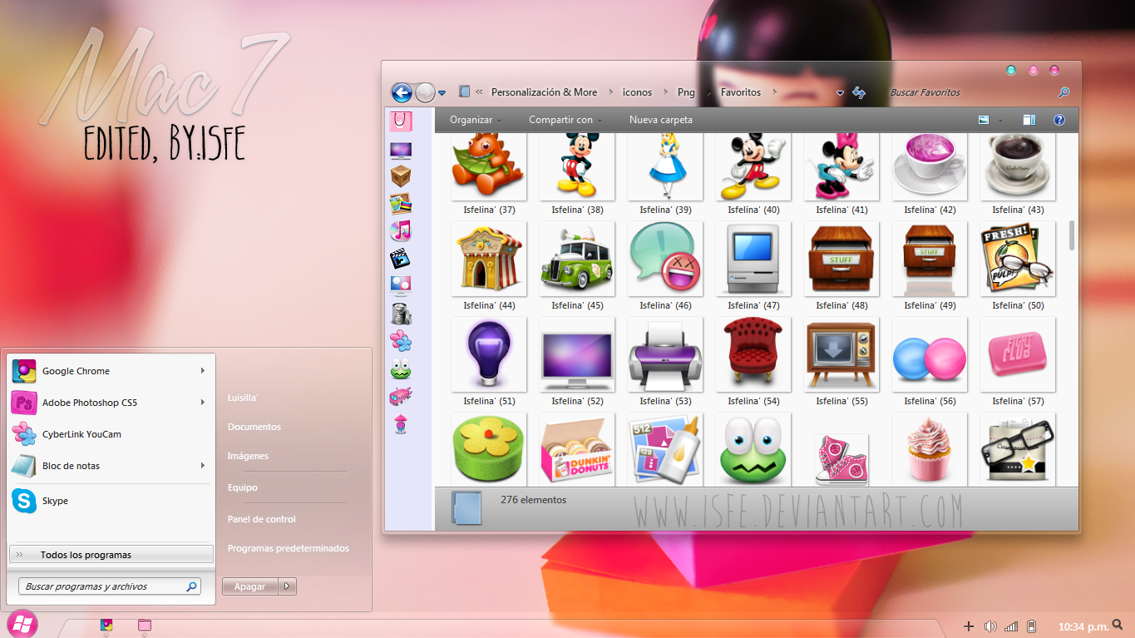Screen dimensions: 1135x638
Task: Open the address bar history dropdown
Action: (841, 93)
